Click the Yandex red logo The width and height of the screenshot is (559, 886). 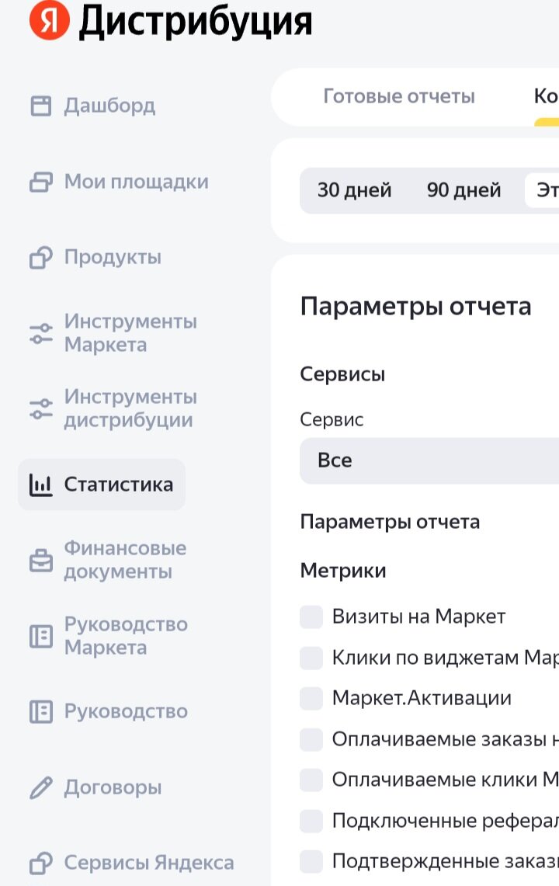[43, 20]
